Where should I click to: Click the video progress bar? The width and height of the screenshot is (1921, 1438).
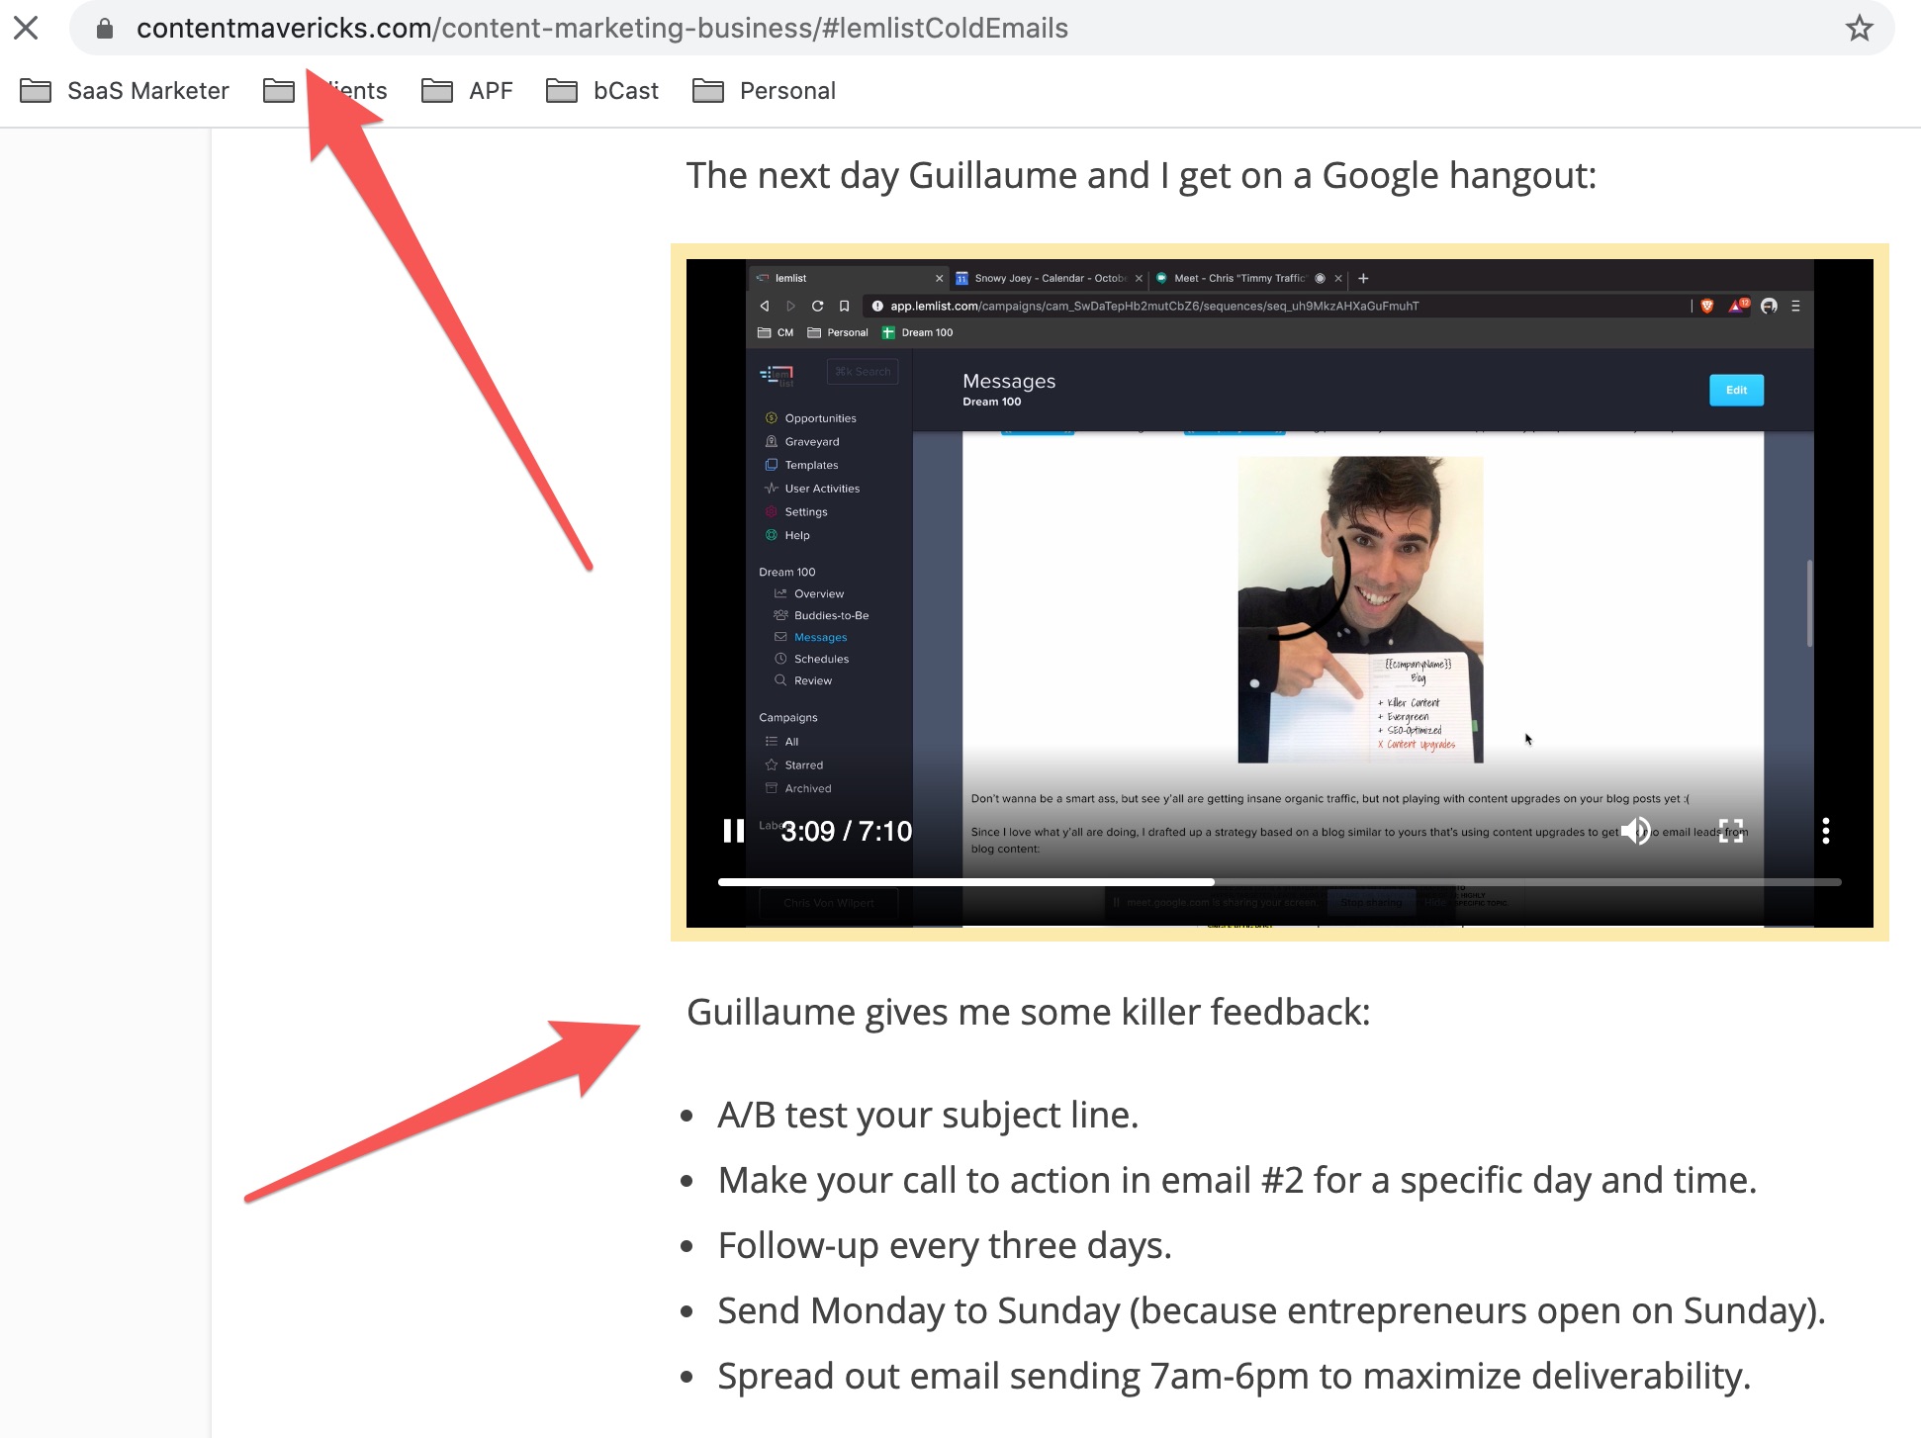[x=1279, y=881]
